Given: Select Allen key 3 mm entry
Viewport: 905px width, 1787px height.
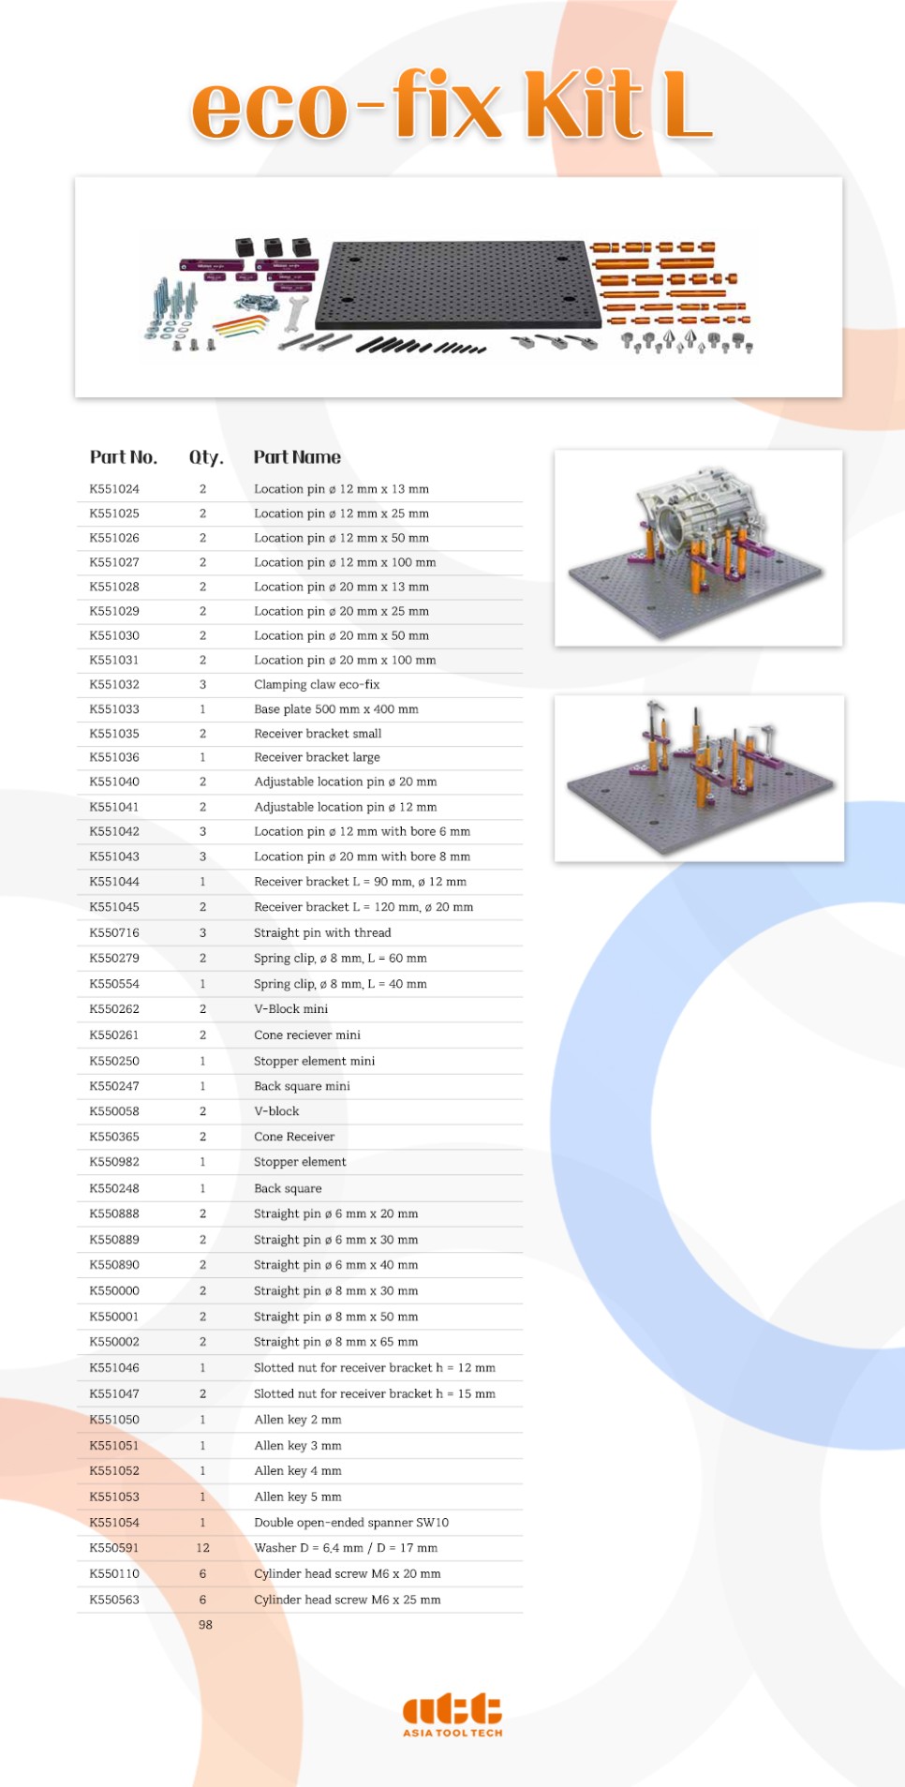Looking at the screenshot, I should (298, 1446).
